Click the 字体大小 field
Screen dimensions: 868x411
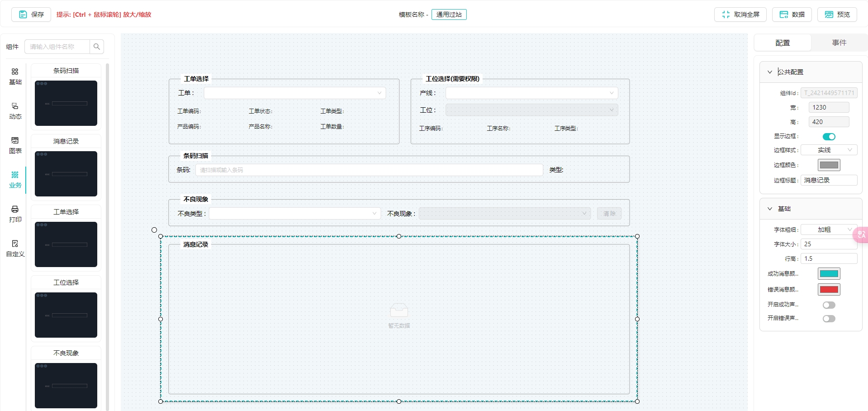[829, 244]
